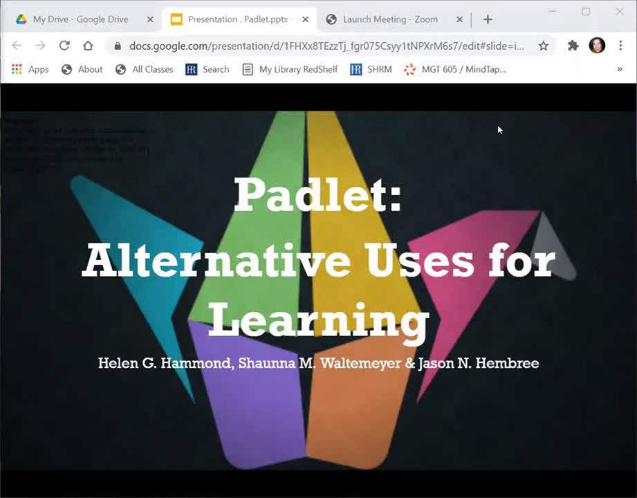
Task: Open the My Library RedShelf bookmark
Action: [x=290, y=69]
